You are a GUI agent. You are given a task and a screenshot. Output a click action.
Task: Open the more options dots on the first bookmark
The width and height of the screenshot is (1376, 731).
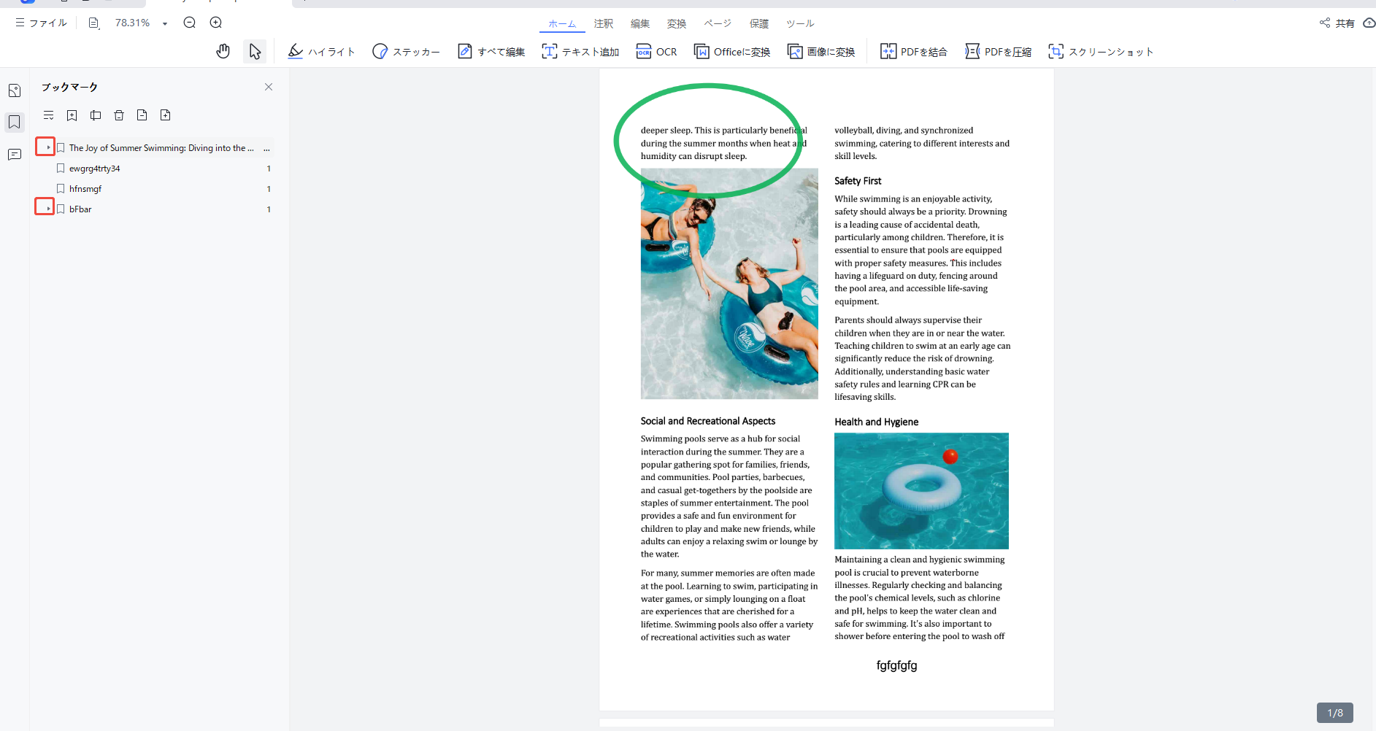(266, 148)
